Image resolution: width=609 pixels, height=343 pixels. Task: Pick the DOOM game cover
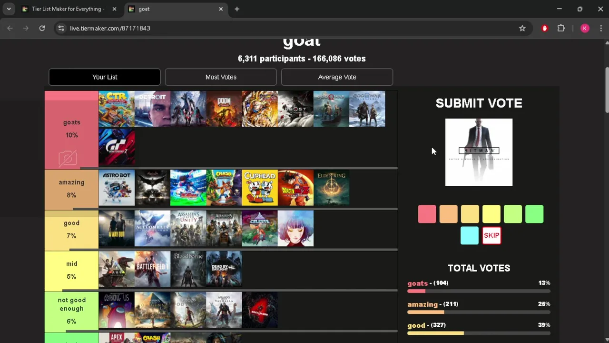coord(224,109)
